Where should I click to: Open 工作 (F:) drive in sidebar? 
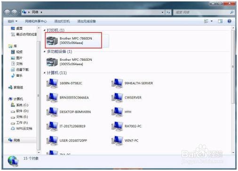pos(19,122)
